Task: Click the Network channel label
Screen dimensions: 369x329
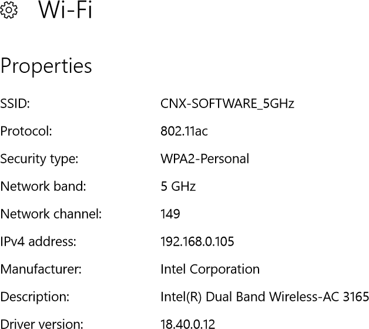Action: click(51, 214)
